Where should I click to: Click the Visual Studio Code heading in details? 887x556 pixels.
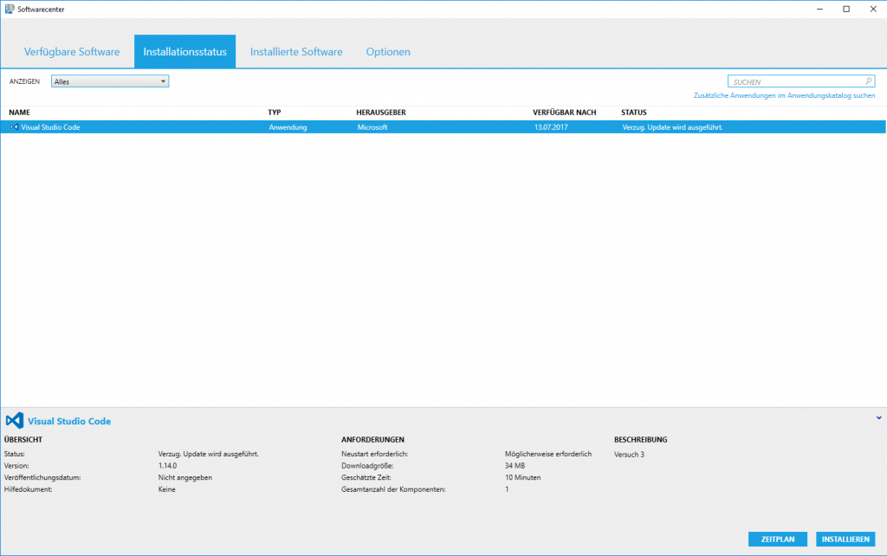(69, 421)
